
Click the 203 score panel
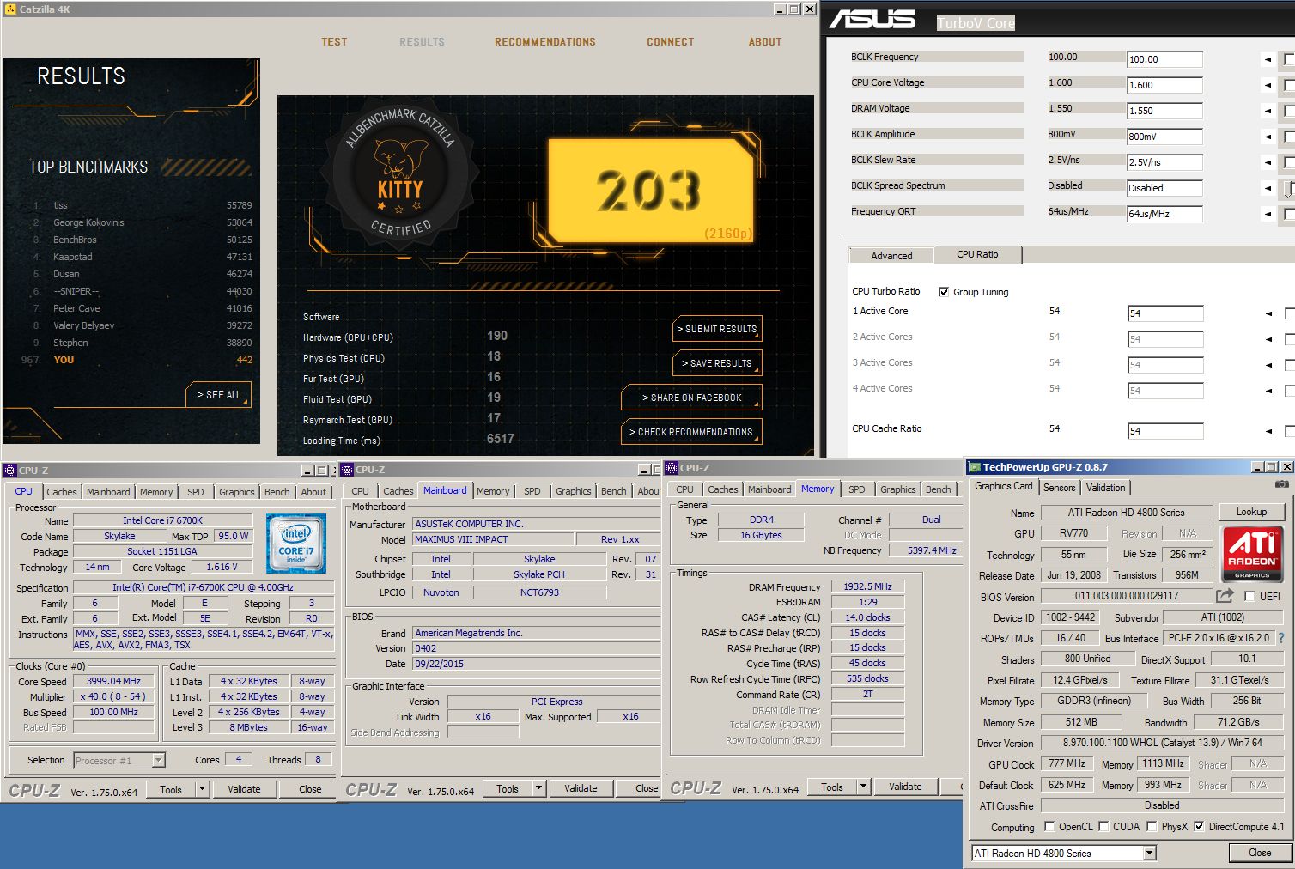point(650,191)
